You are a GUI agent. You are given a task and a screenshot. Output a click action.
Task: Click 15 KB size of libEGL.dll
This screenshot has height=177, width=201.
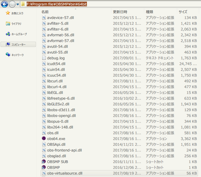click(x=192, y=92)
